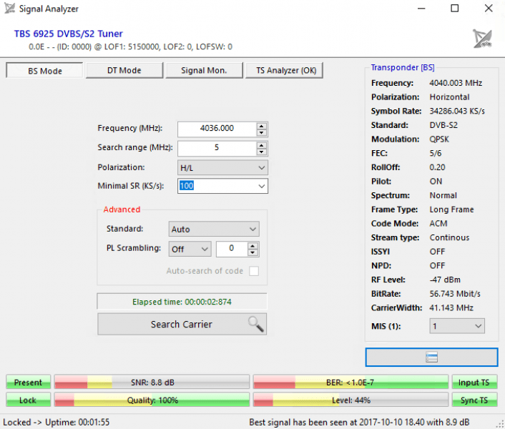Click the green Lock indicator

[29, 400]
